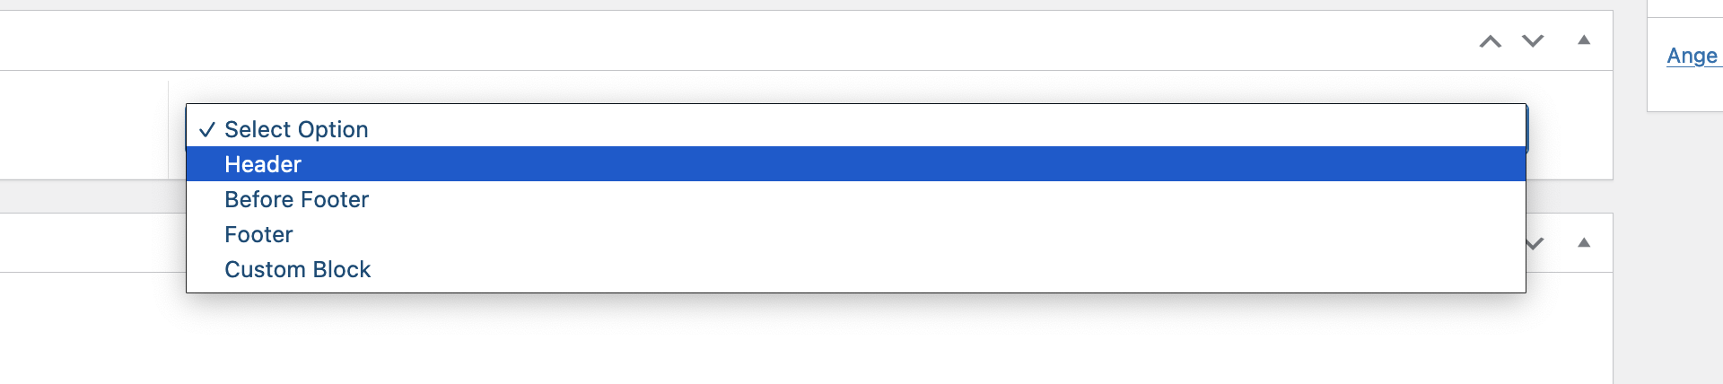Collapse the lower panel with its triangle toggle
Image resolution: width=1723 pixels, height=384 pixels.
(x=1584, y=243)
